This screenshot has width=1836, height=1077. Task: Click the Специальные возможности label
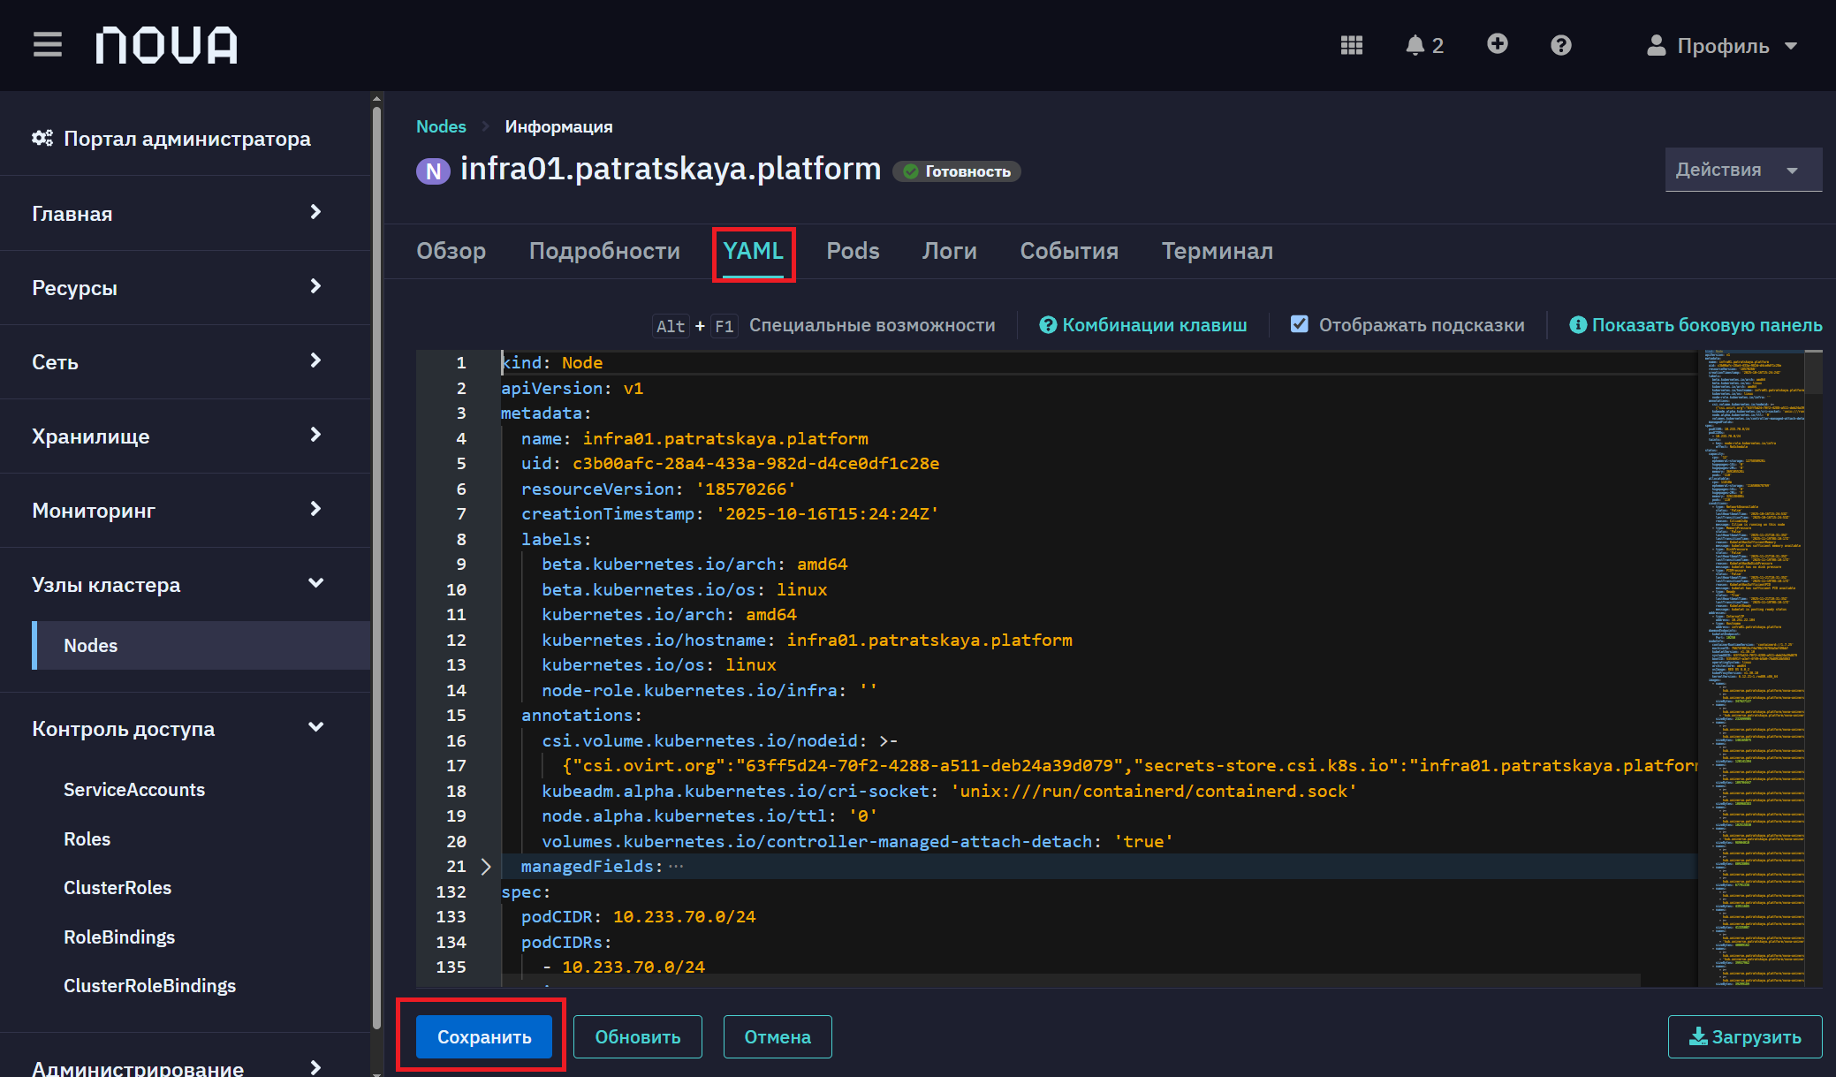[x=872, y=325]
